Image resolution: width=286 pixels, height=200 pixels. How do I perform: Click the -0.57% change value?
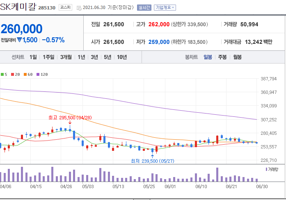point(53,40)
